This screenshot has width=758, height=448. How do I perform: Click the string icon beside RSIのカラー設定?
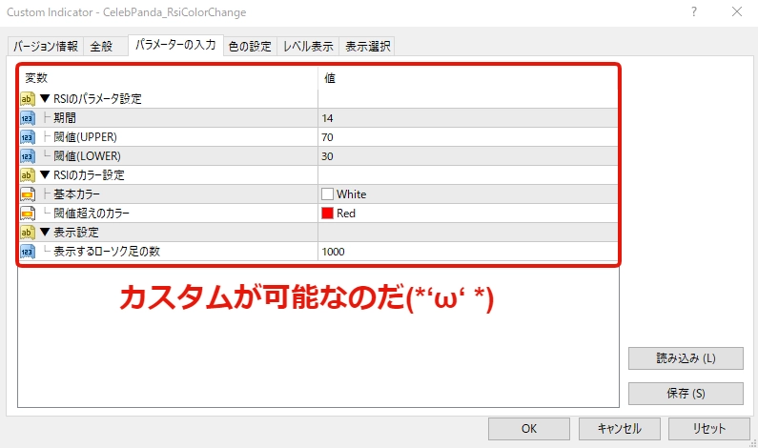(28, 175)
